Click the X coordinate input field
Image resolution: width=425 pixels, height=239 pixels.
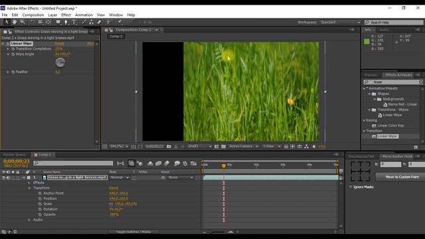pyautogui.click(x=390, y=164)
